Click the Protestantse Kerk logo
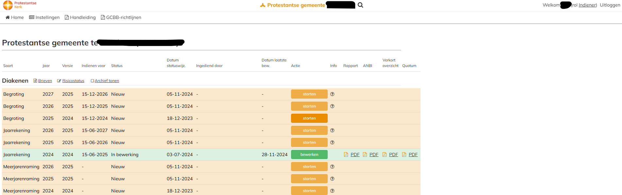Viewport: 622px width, 195px height. [20, 5]
